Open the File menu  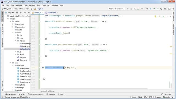click(3, 5)
